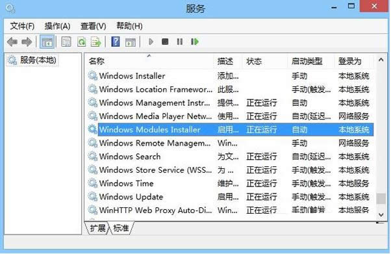
Task: Click the Services app icon in title bar
Action: 10,8
